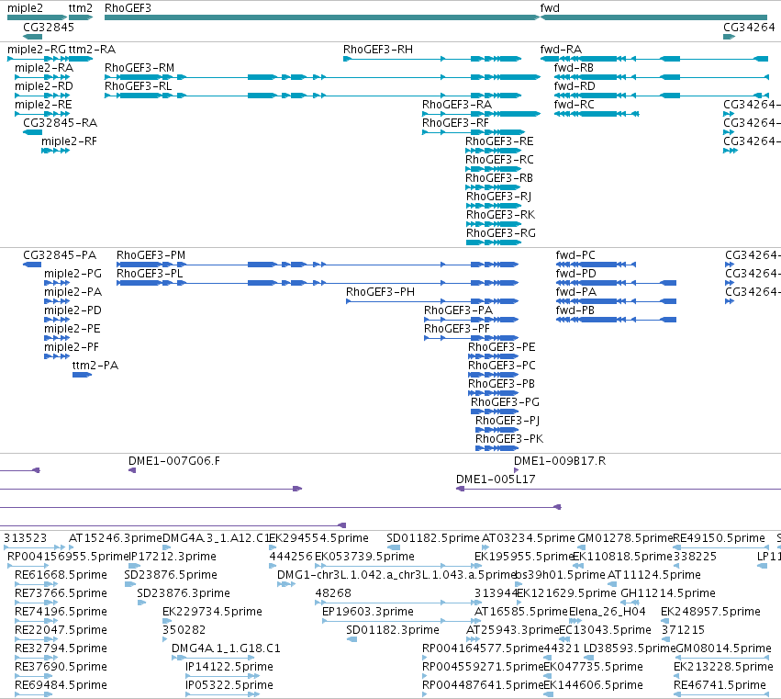Click the AT15246.3prime EST
Image resolution: width=781 pixels, height=699 pixels.
tap(72, 547)
